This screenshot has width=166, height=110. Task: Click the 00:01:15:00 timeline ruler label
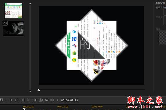click(x=63, y=107)
